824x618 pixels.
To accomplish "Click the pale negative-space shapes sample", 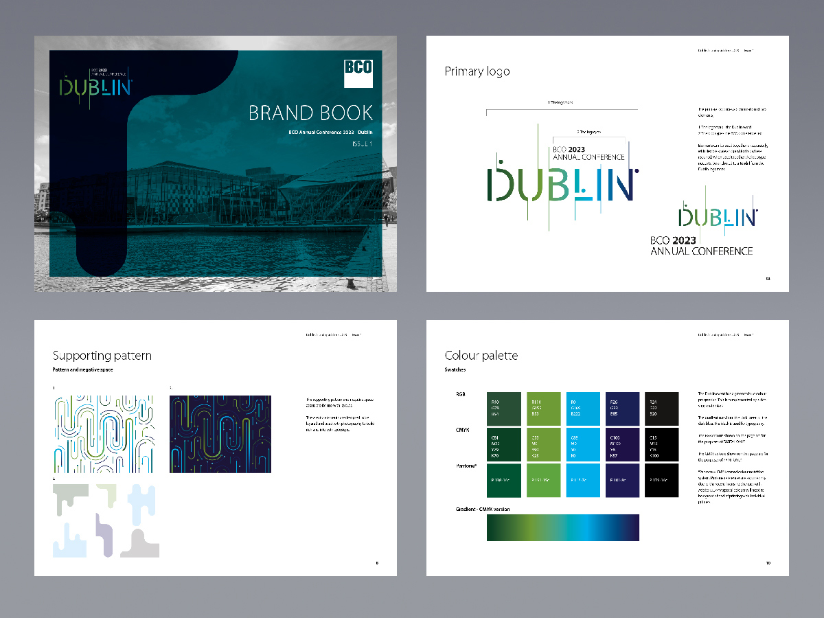I will [106, 520].
